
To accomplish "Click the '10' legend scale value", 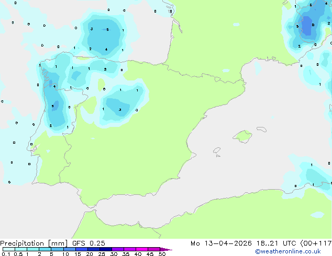I will [x=65, y=254].
